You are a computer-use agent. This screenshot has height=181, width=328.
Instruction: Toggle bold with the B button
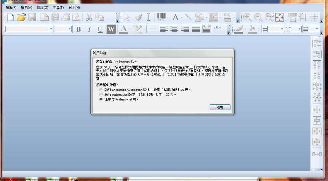pyautogui.click(x=79, y=29)
